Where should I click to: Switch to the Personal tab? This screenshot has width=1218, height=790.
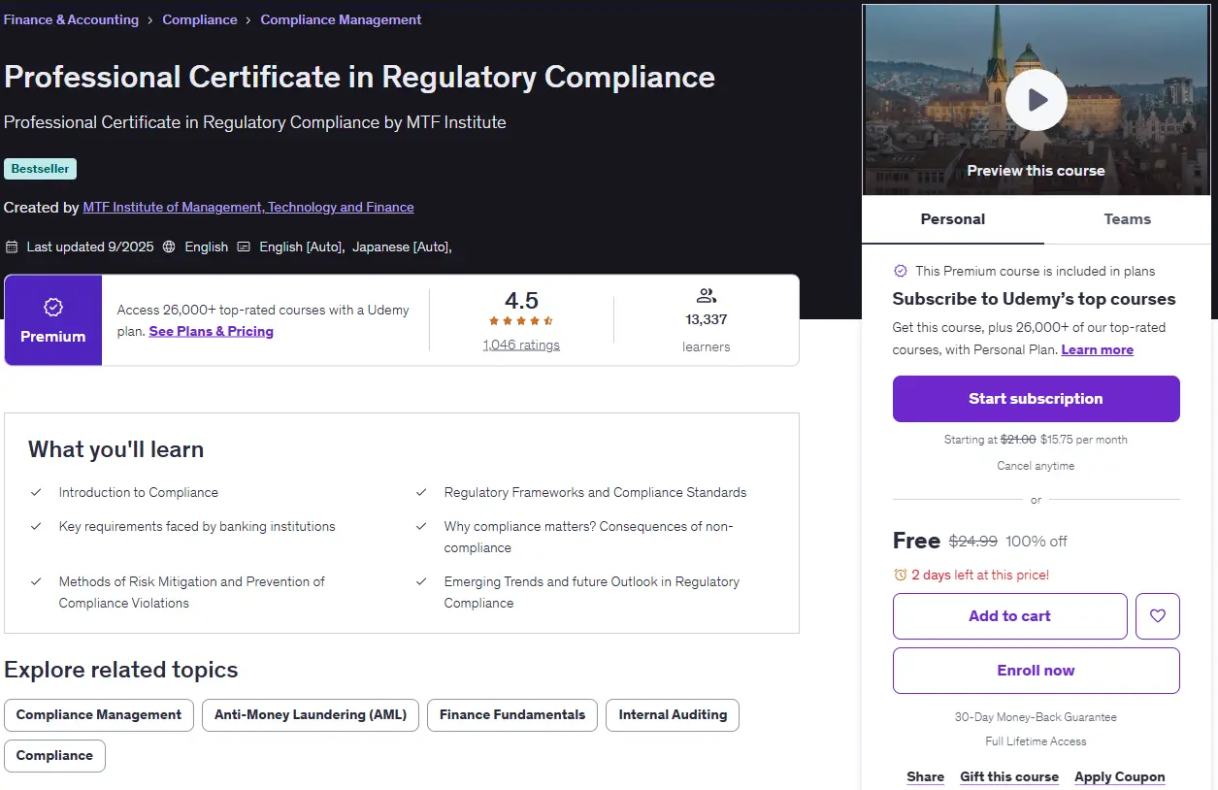tap(953, 219)
